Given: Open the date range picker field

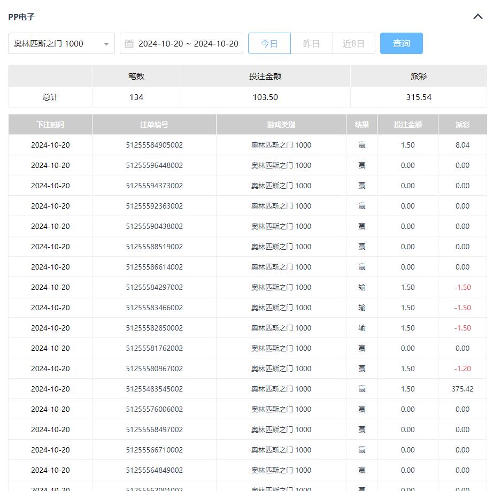Looking at the screenshot, I should [187, 43].
